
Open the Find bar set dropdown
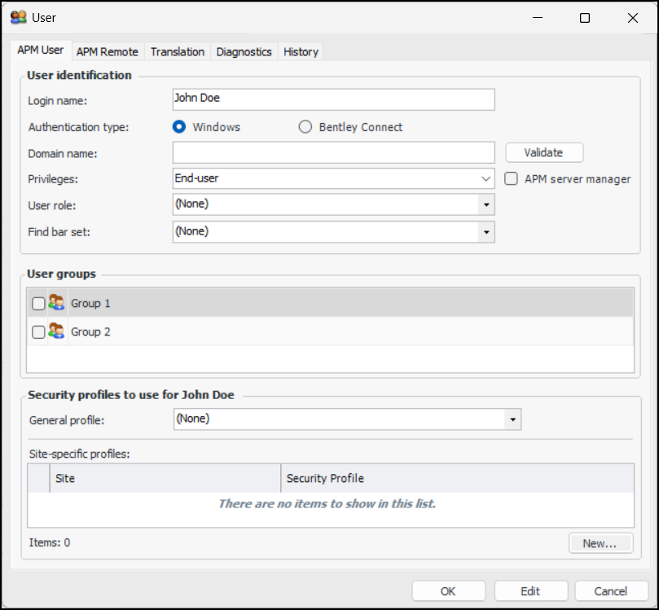[486, 232]
